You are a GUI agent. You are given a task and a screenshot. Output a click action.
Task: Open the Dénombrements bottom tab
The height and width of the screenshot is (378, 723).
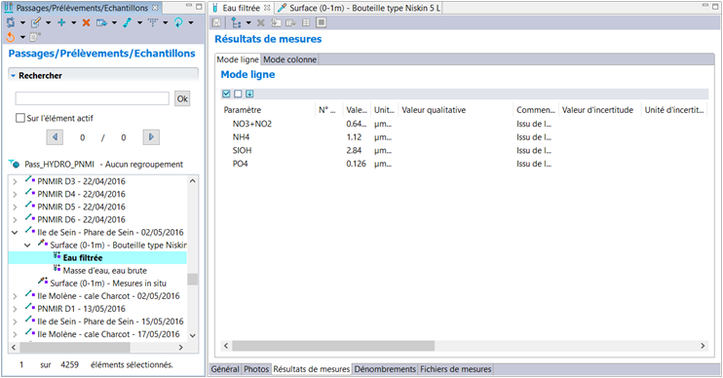pyautogui.click(x=385, y=369)
